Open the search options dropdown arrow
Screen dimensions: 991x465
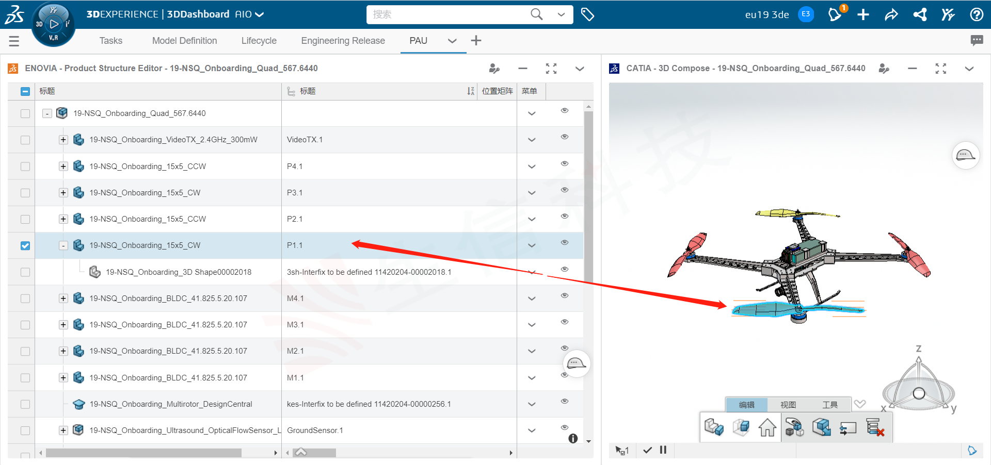561,14
